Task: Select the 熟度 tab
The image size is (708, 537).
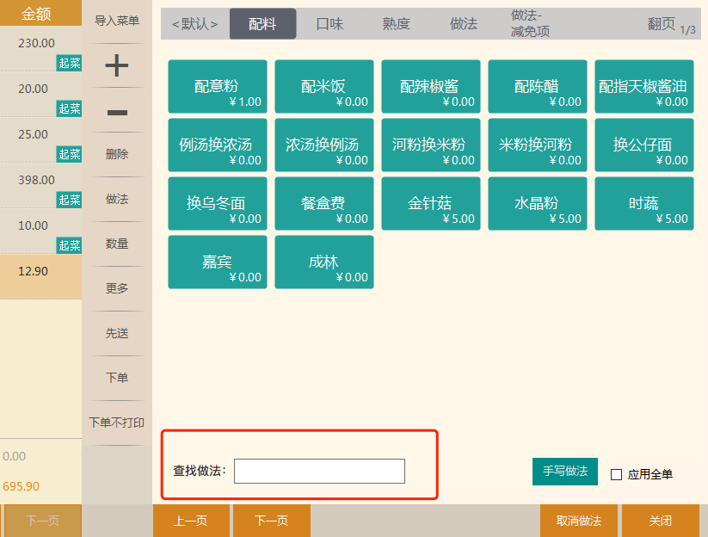Action: click(397, 24)
